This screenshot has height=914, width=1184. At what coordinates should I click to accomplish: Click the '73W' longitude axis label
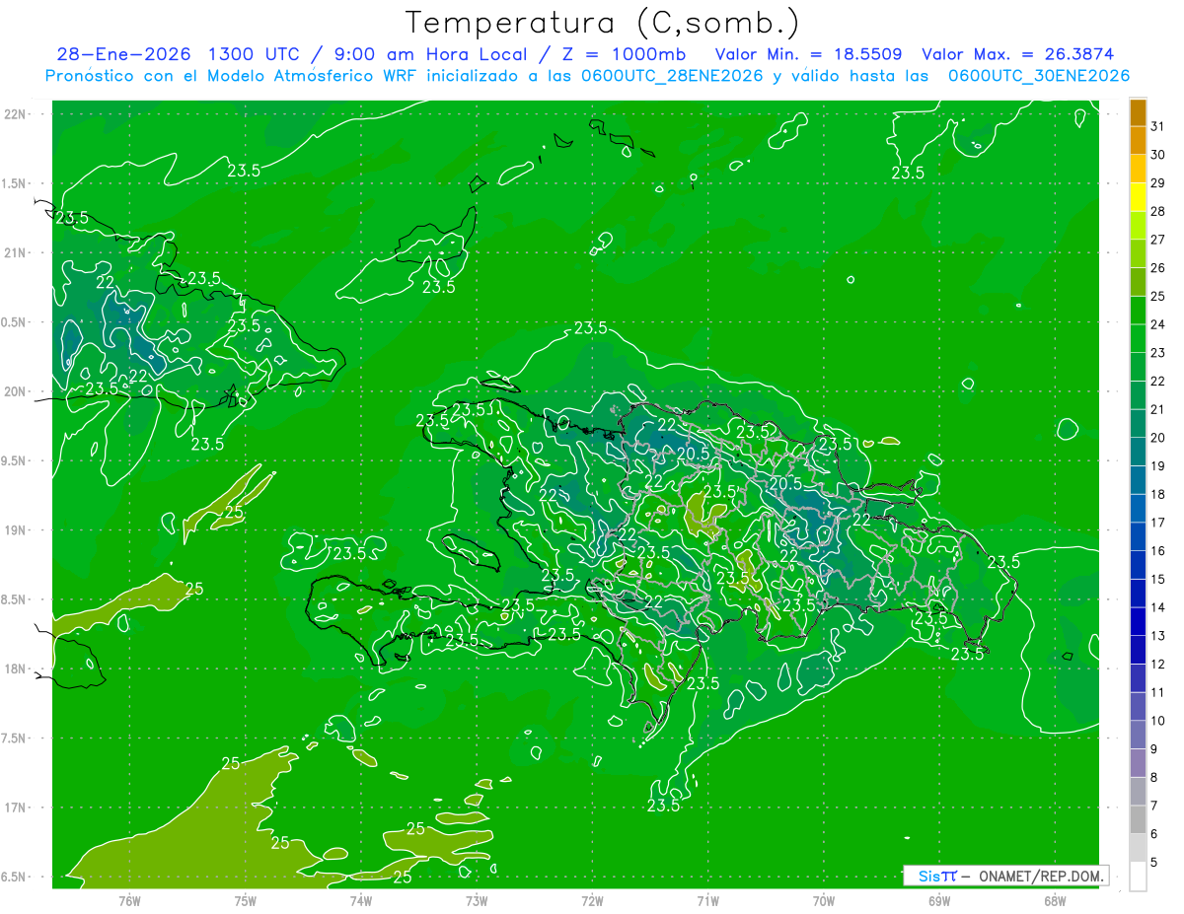(477, 901)
